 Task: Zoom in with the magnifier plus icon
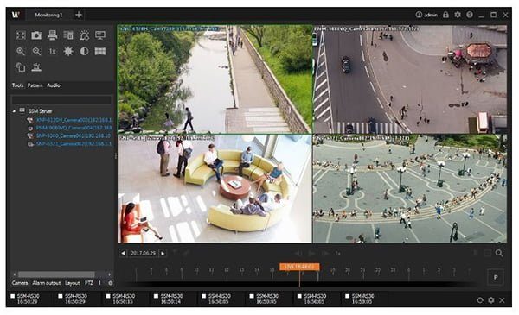click(x=21, y=51)
